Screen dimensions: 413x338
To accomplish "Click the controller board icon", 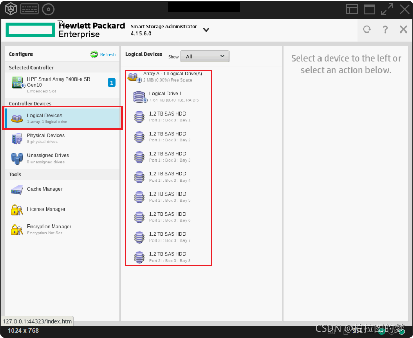I will click(x=18, y=83).
